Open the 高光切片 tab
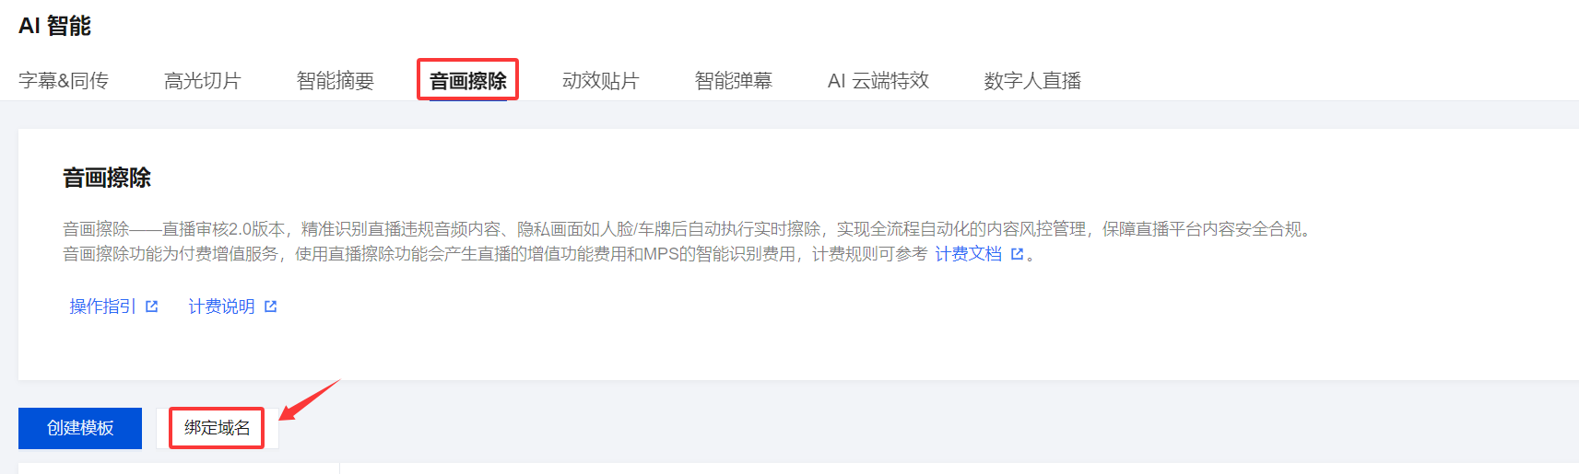This screenshot has height=474, width=1579. (203, 81)
